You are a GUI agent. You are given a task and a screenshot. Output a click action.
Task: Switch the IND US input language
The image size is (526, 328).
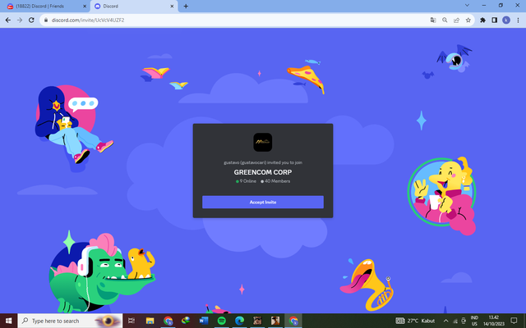[474, 321]
